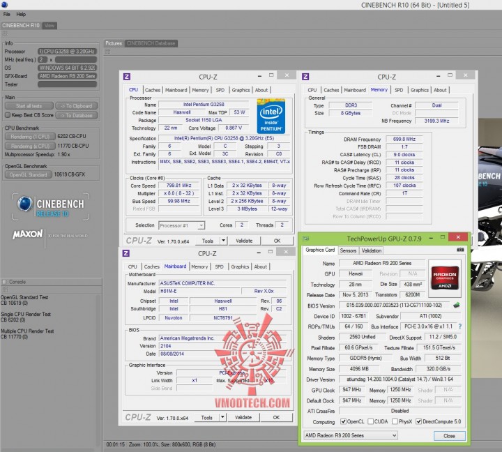Open Tools dropdown arrow in top-left CPU-Z window

coord(223,241)
